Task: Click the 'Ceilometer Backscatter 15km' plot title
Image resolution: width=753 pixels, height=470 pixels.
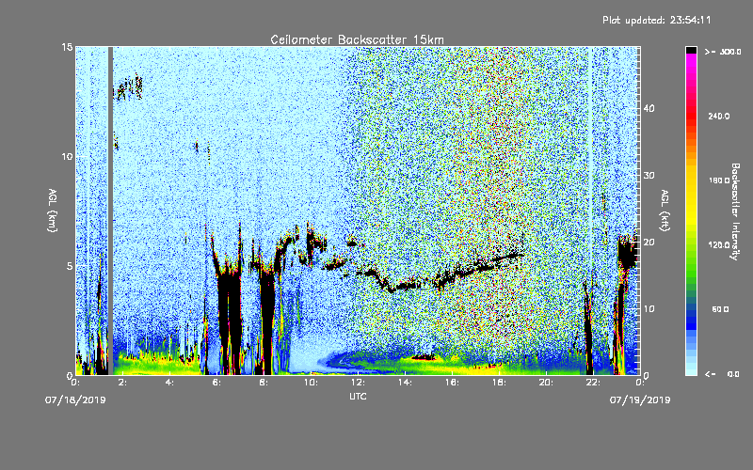Action: point(357,39)
